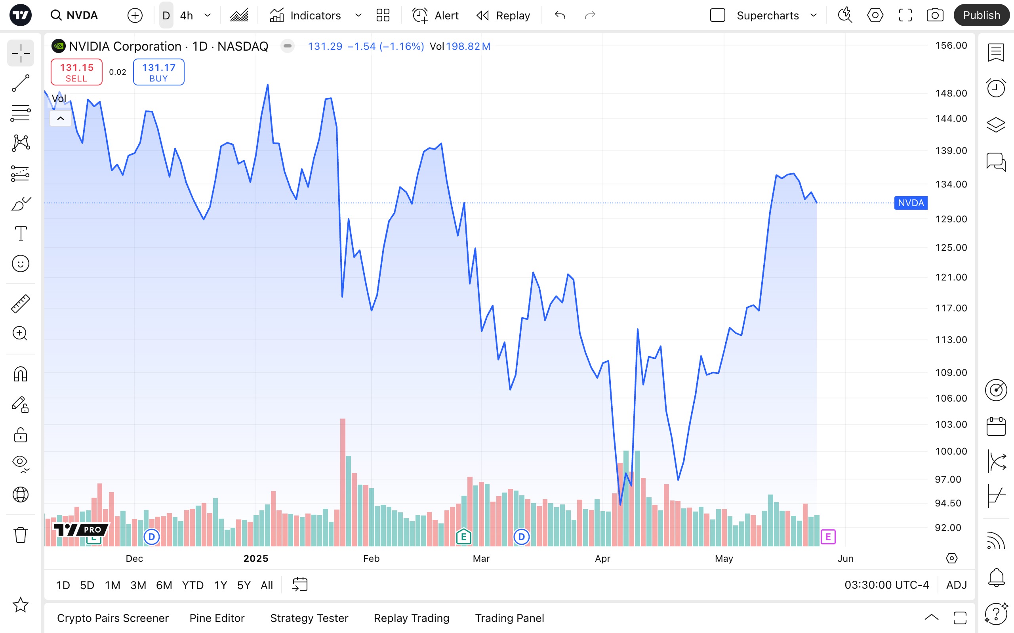Open the alerts clock icon in right sidebar
This screenshot has height=633, width=1014.
[996, 87]
